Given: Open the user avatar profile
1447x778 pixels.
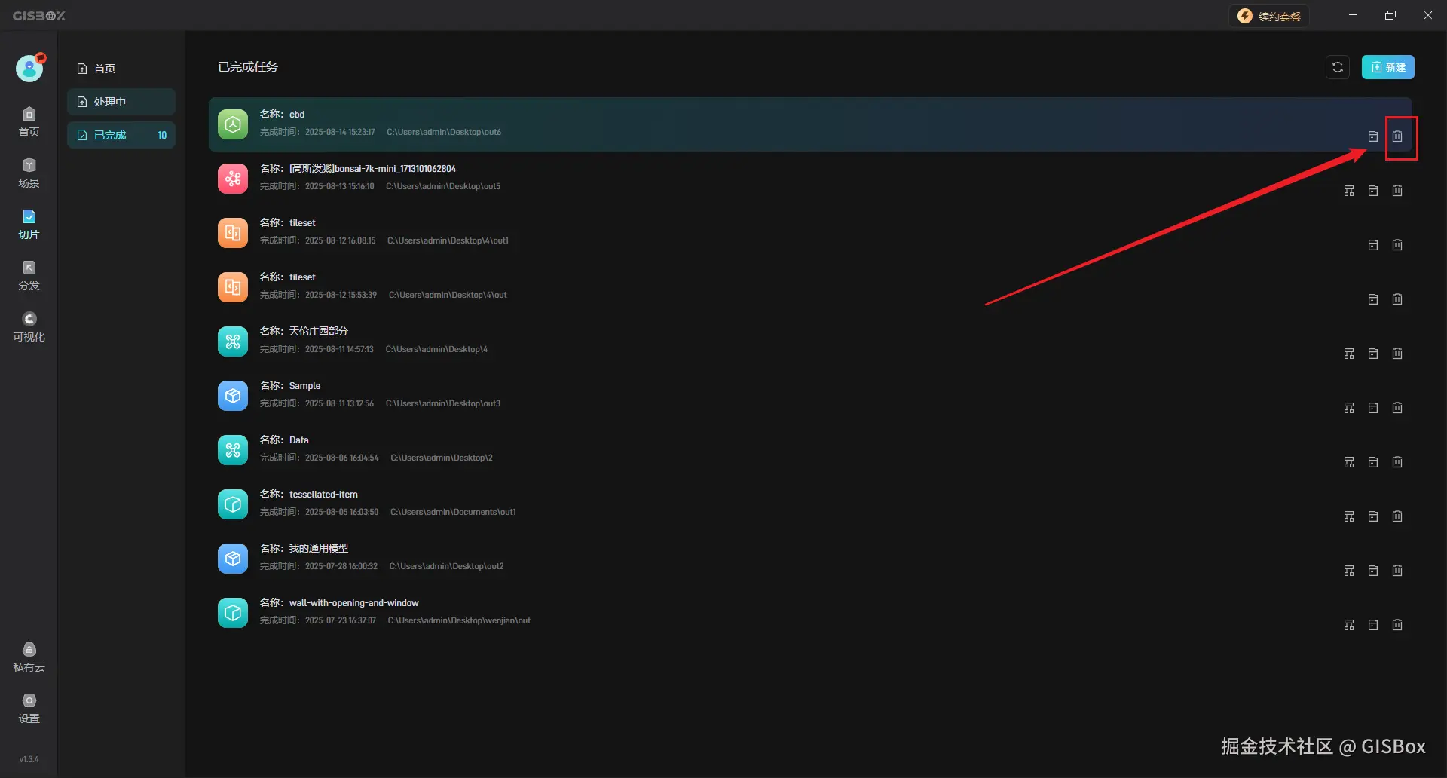Looking at the screenshot, I should 30,68.
